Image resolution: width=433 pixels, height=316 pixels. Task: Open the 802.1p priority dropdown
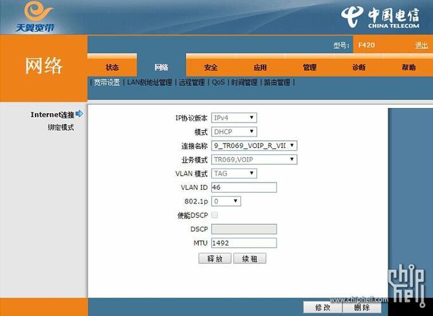(x=226, y=201)
